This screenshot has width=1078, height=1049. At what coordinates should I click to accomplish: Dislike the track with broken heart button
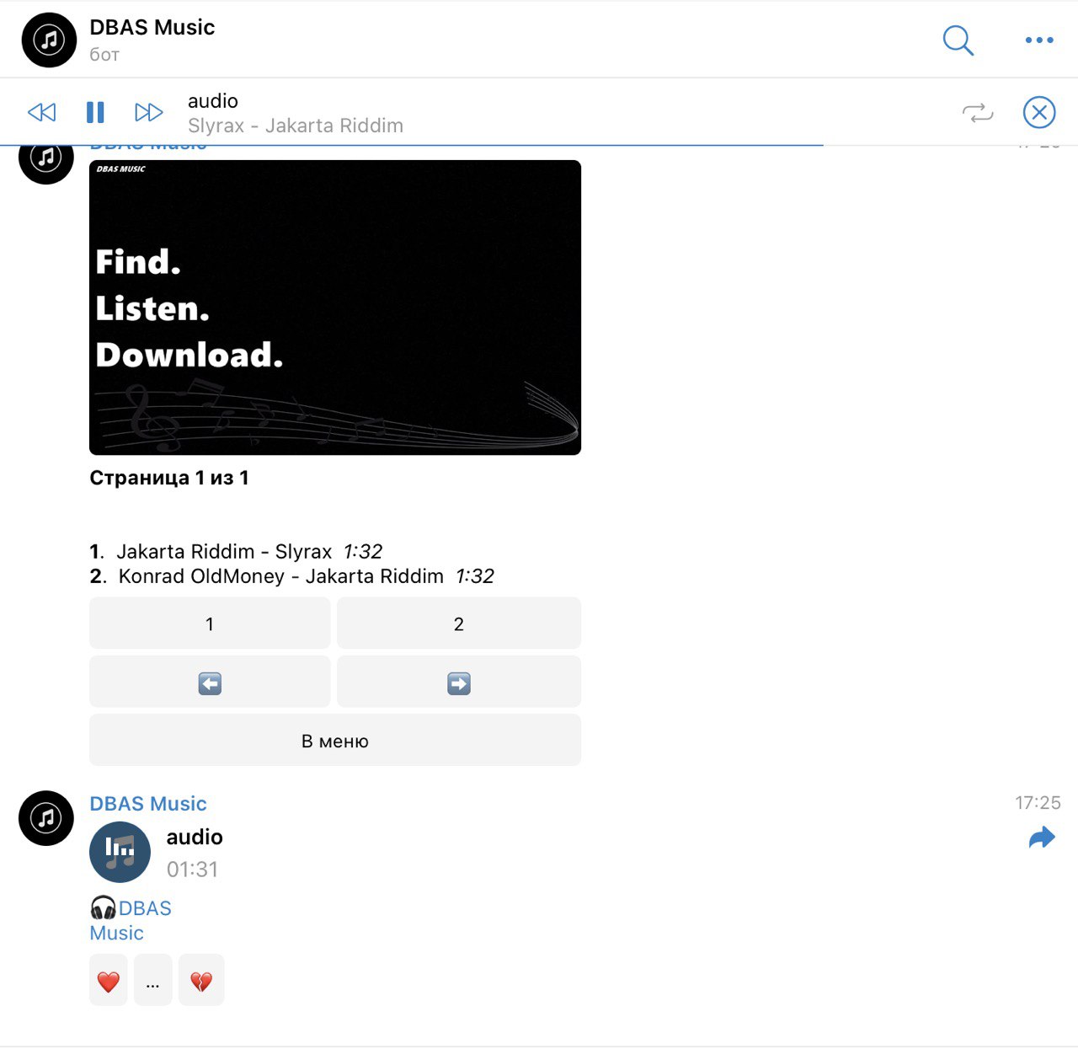click(x=201, y=980)
